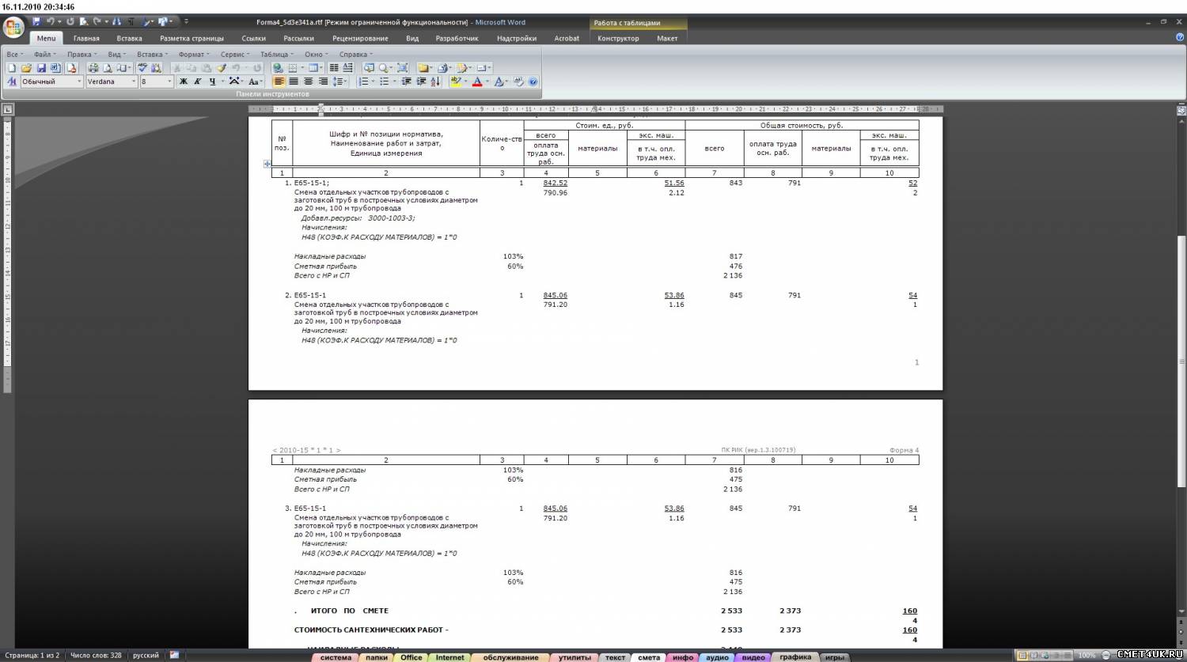Click the horizontal ruler above the page
This screenshot has width=1187, height=662.
[x=596, y=109]
